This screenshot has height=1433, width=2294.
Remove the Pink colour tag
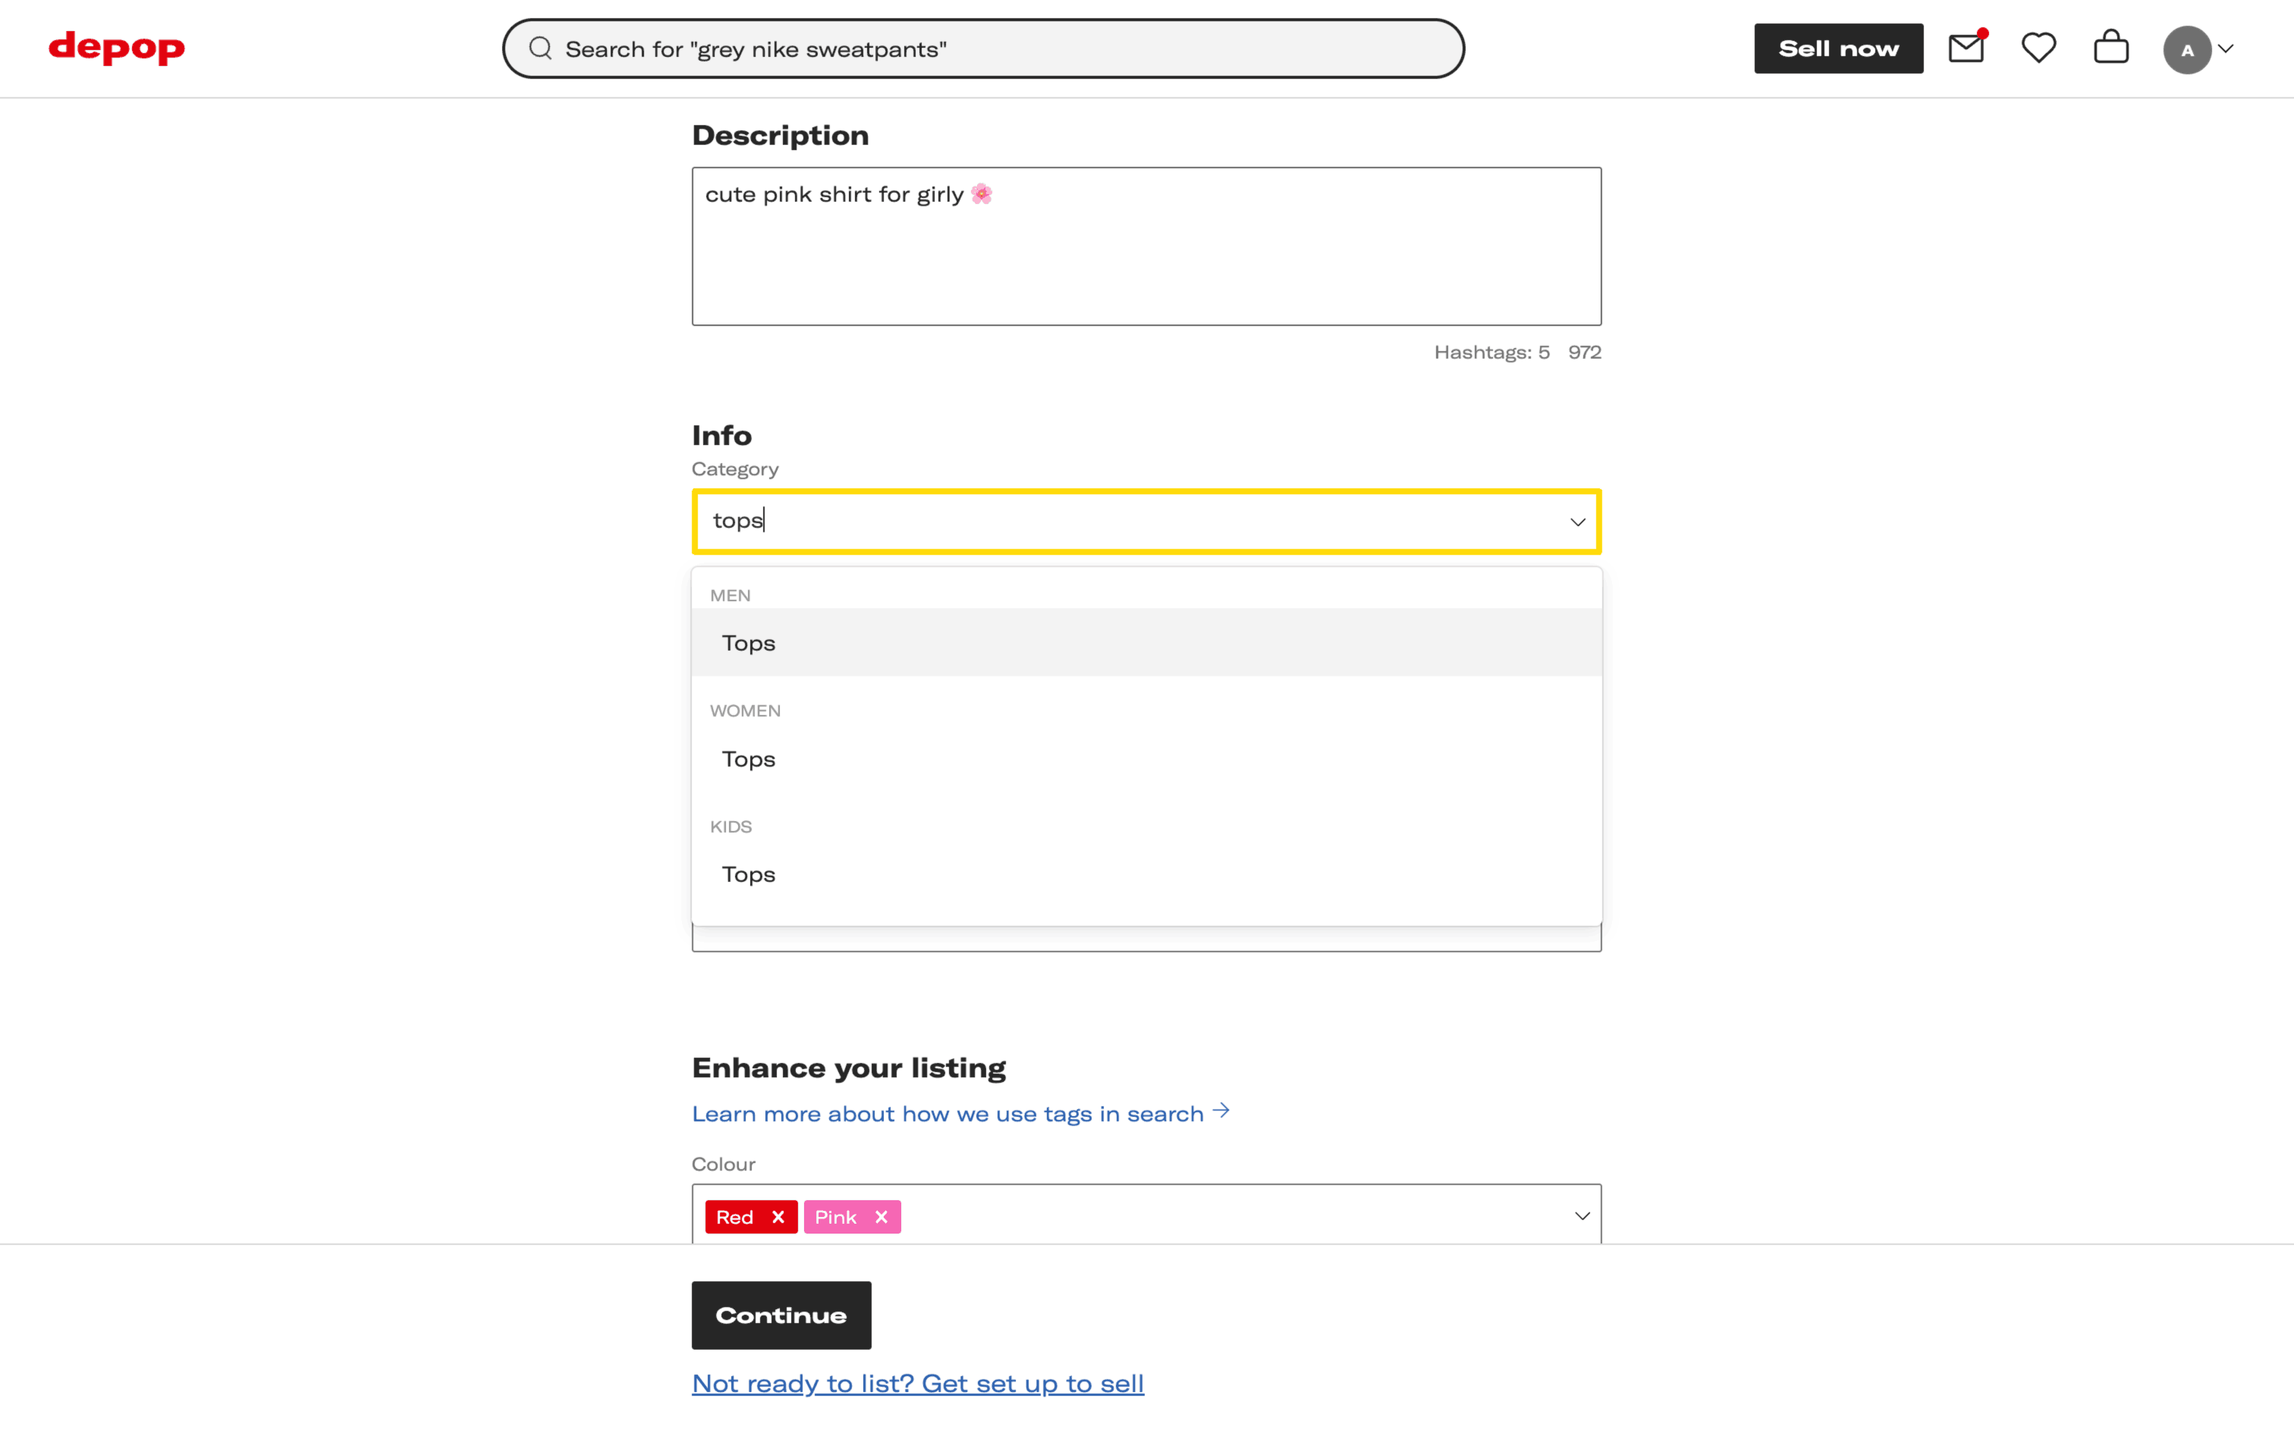[881, 1217]
